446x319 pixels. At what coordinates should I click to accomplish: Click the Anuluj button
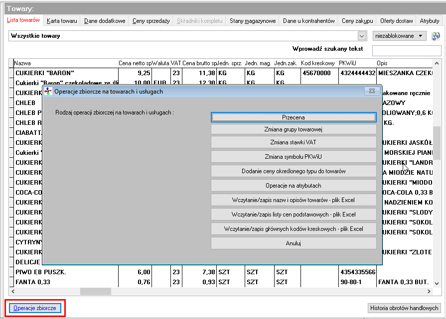(x=294, y=243)
